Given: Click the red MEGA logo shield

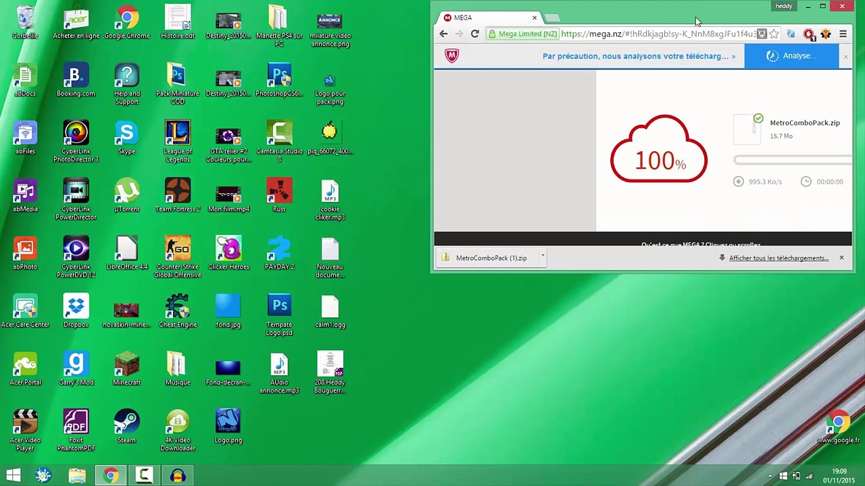Looking at the screenshot, I should click(452, 56).
